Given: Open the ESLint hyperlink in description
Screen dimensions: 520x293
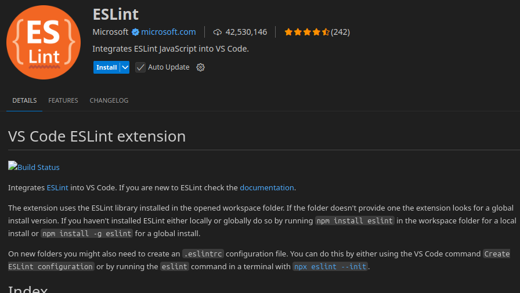Looking at the screenshot, I should 57,187.
